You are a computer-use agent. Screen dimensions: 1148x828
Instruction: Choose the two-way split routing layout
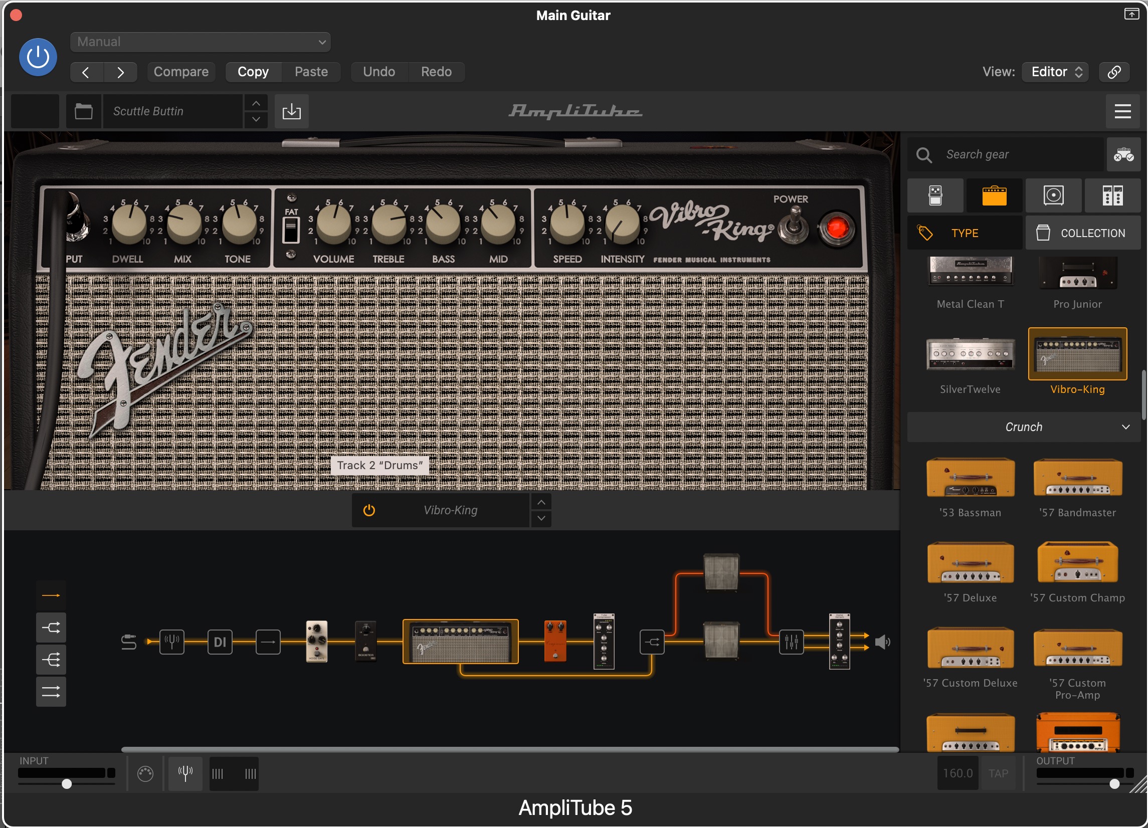tap(51, 628)
